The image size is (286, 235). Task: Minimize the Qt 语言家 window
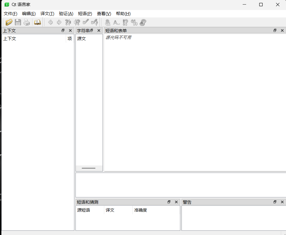point(244,5)
